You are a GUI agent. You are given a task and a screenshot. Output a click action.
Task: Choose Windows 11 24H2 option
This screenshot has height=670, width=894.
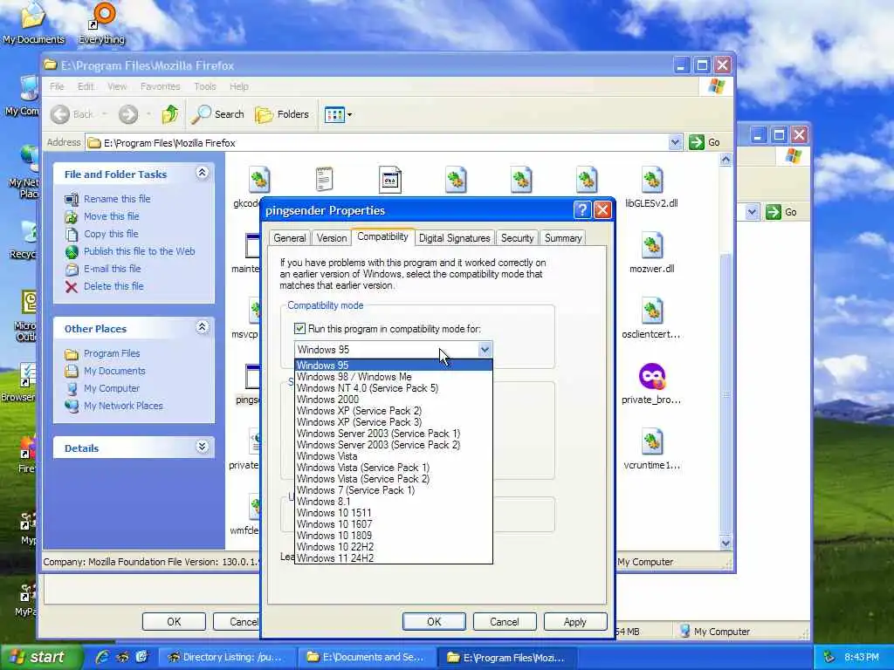coord(394,558)
